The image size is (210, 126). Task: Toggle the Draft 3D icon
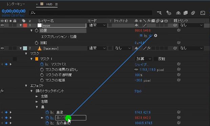(x=169, y=13)
